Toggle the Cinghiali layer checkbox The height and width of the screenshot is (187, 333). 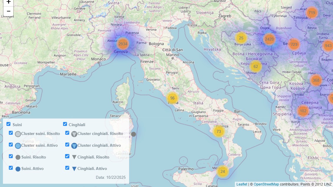[x=65, y=124]
